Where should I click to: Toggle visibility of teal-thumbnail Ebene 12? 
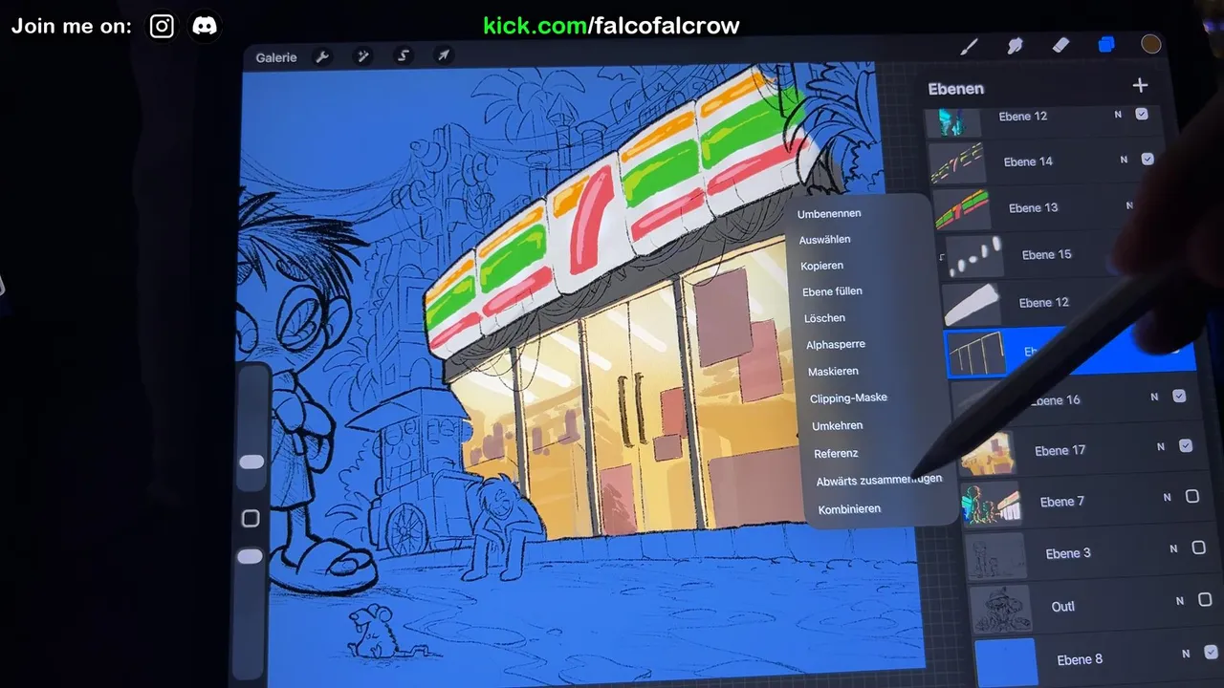tap(1142, 114)
